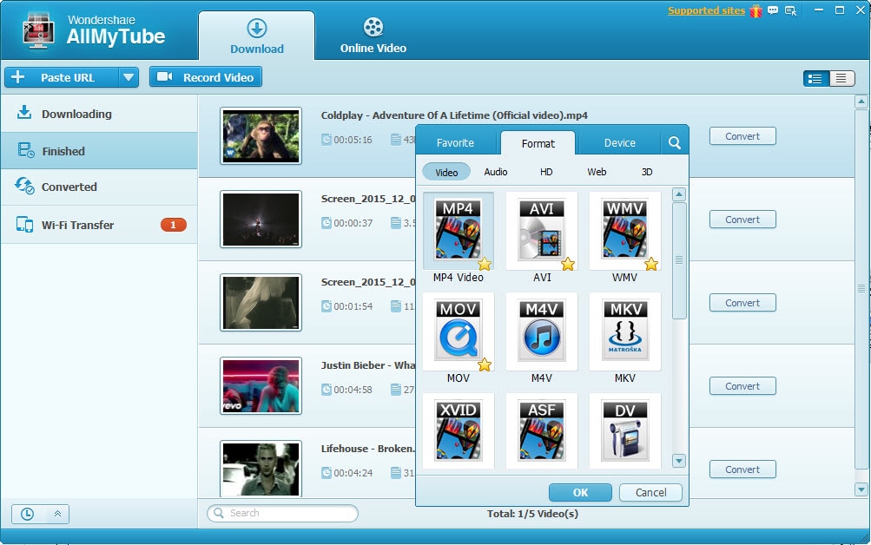Click the Search field below the video list
Viewport: 871px width, 545px height.
coord(282,513)
